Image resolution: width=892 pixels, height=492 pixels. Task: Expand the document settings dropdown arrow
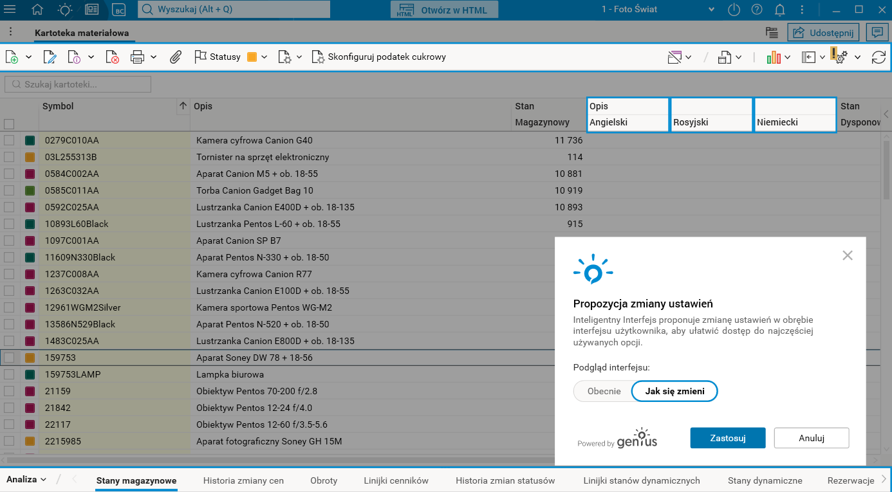(x=299, y=57)
